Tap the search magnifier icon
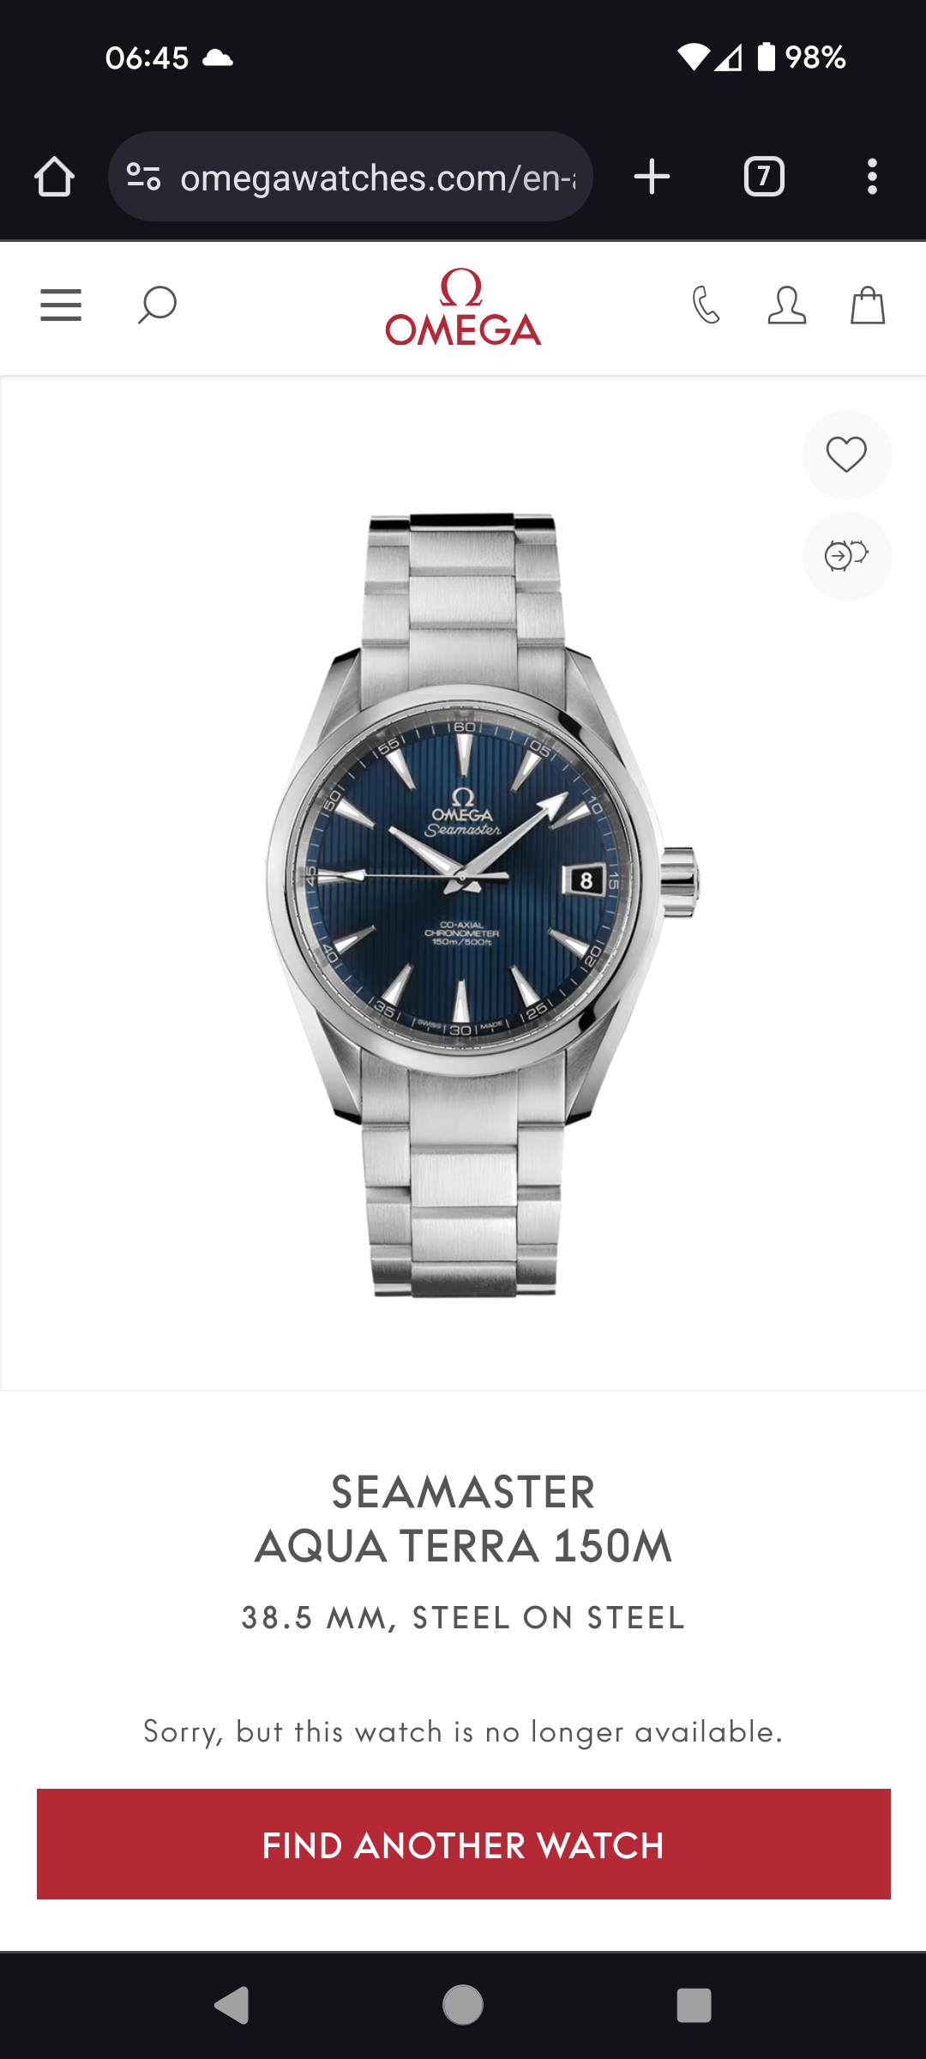926x2059 pixels. point(158,305)
